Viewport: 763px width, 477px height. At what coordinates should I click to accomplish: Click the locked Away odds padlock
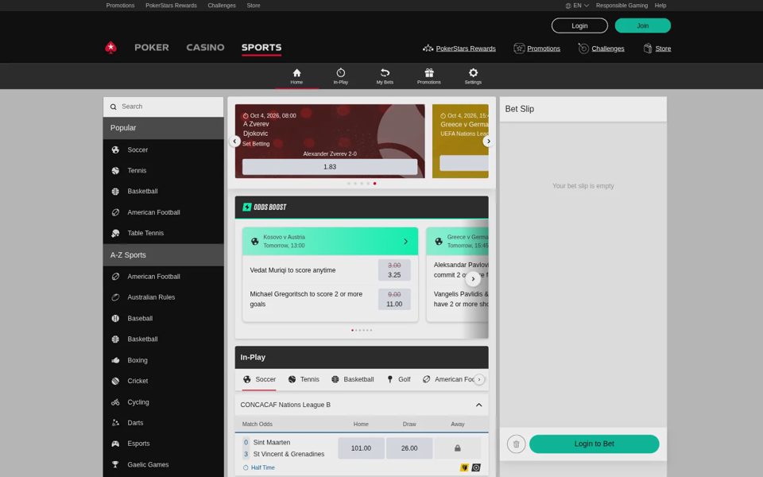458,448
